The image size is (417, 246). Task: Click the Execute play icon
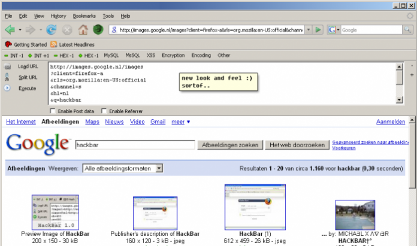coord(7,88)
